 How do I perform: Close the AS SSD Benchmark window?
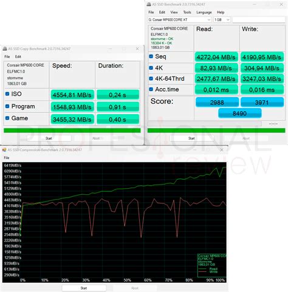pos(281,4)
